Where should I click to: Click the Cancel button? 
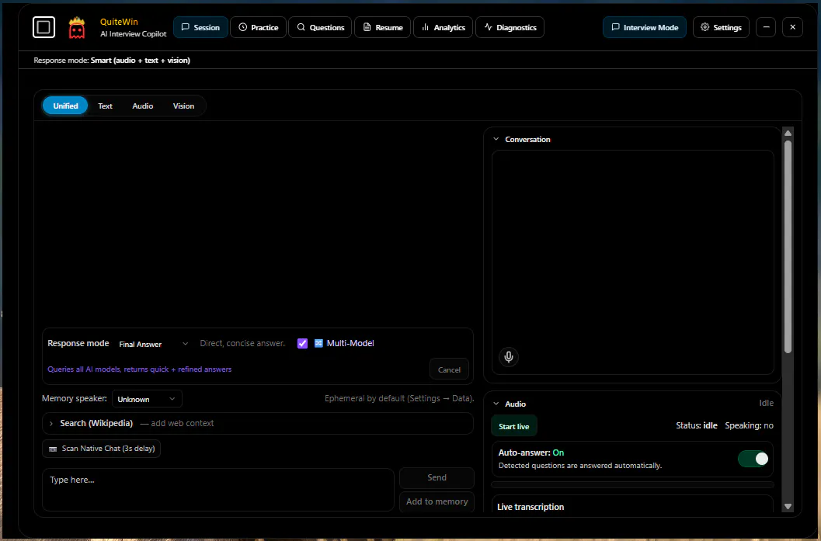pyautogui.click(x=449, y=369)
